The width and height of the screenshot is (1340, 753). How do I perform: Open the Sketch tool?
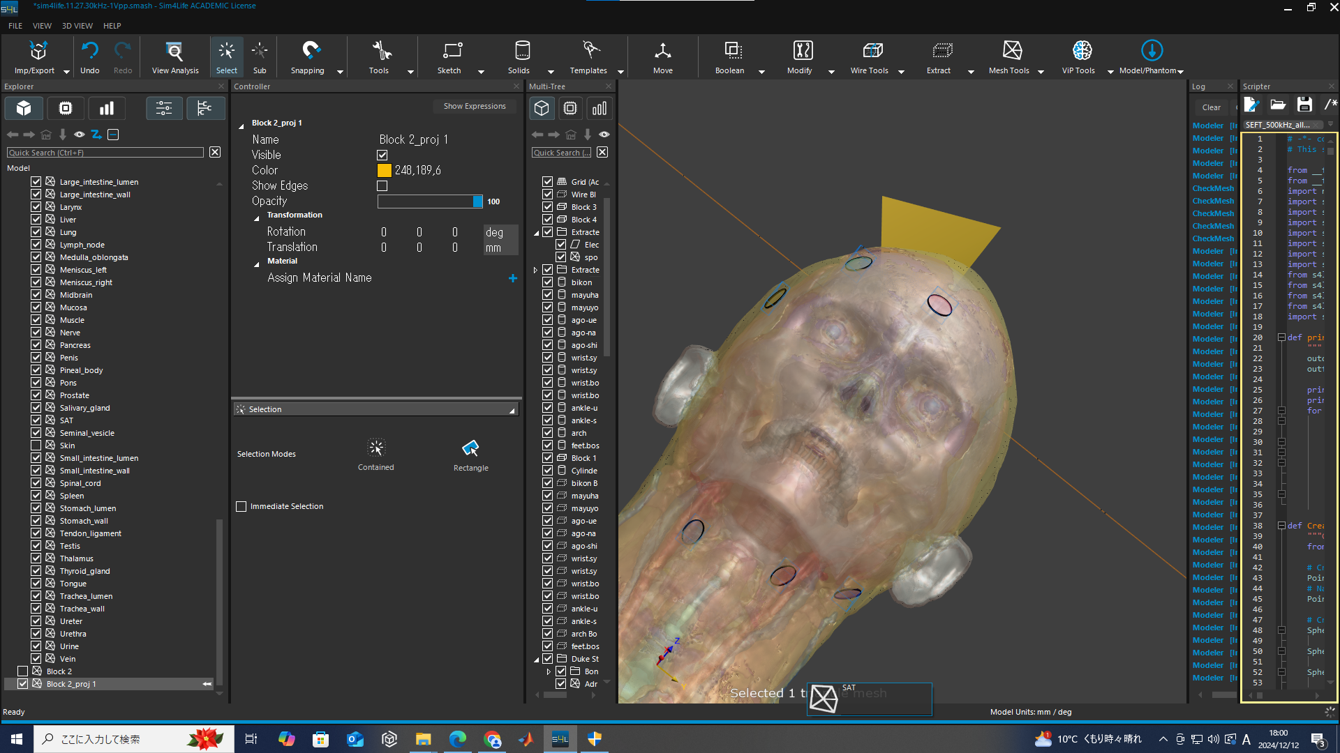tap(449, 57)
